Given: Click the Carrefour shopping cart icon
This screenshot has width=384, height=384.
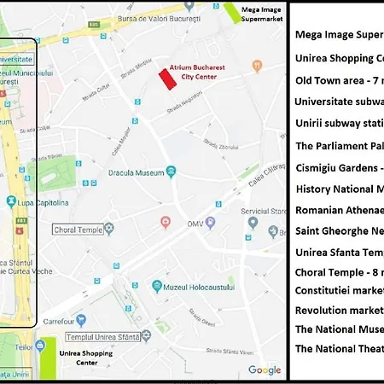Looking at the screenshot, I should coord(81,320).
